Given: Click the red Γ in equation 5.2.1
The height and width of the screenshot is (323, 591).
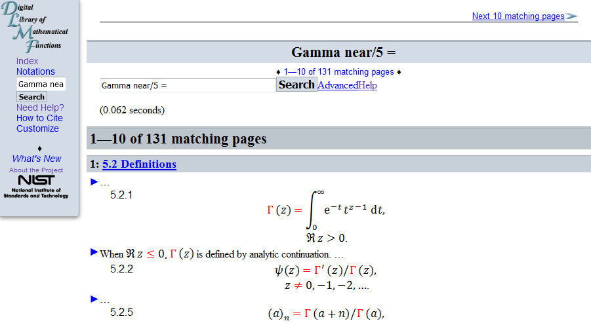Looking at the screenshot, I should [x=270, y=210].
